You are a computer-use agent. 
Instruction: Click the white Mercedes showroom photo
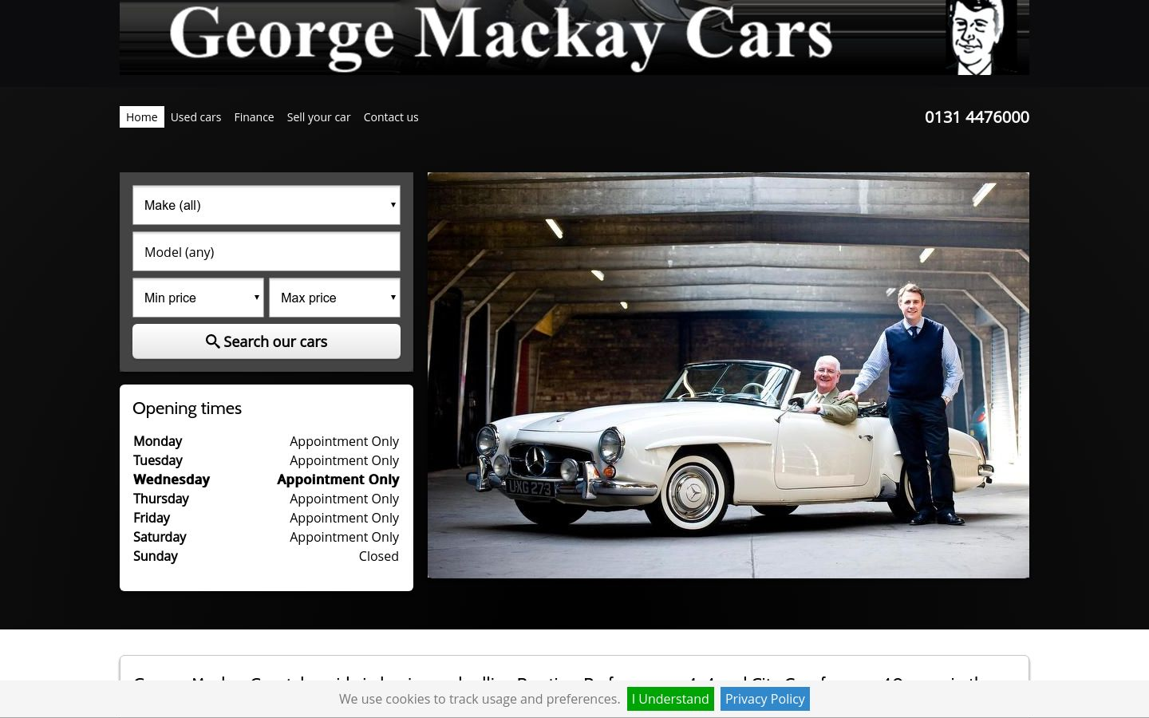pyautogui.click(x=728, y=375)
